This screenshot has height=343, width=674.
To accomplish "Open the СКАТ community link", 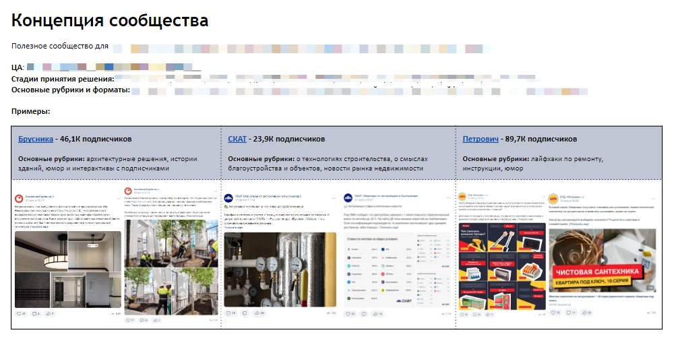I will (237, 139).
